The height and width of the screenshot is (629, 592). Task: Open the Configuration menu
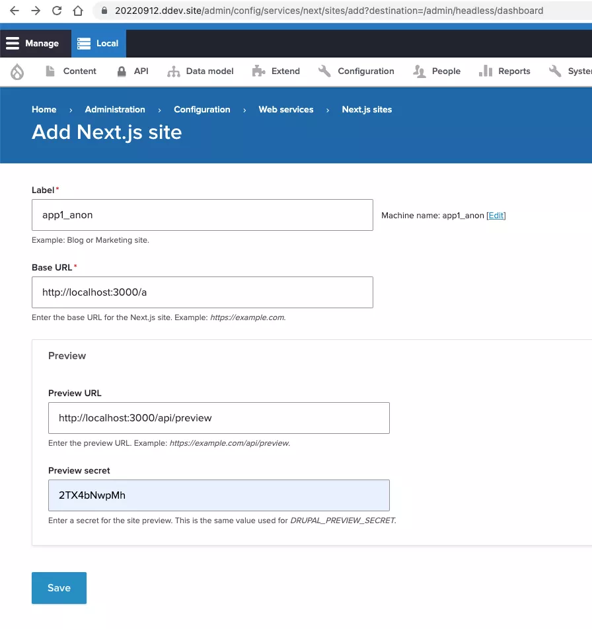356,71
